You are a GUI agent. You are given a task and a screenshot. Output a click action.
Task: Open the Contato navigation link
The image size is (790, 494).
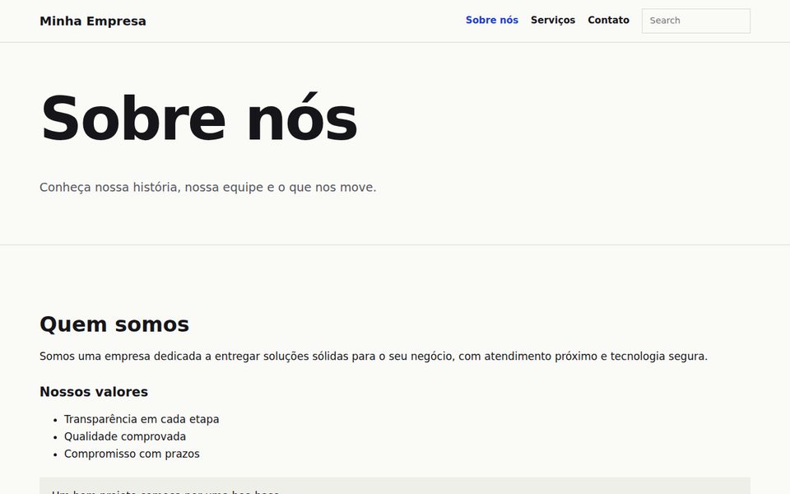tap(608, 20)
